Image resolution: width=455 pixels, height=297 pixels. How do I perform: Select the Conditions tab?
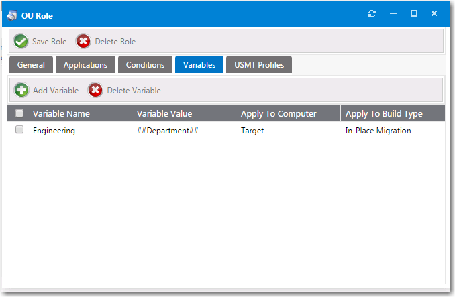145,65
